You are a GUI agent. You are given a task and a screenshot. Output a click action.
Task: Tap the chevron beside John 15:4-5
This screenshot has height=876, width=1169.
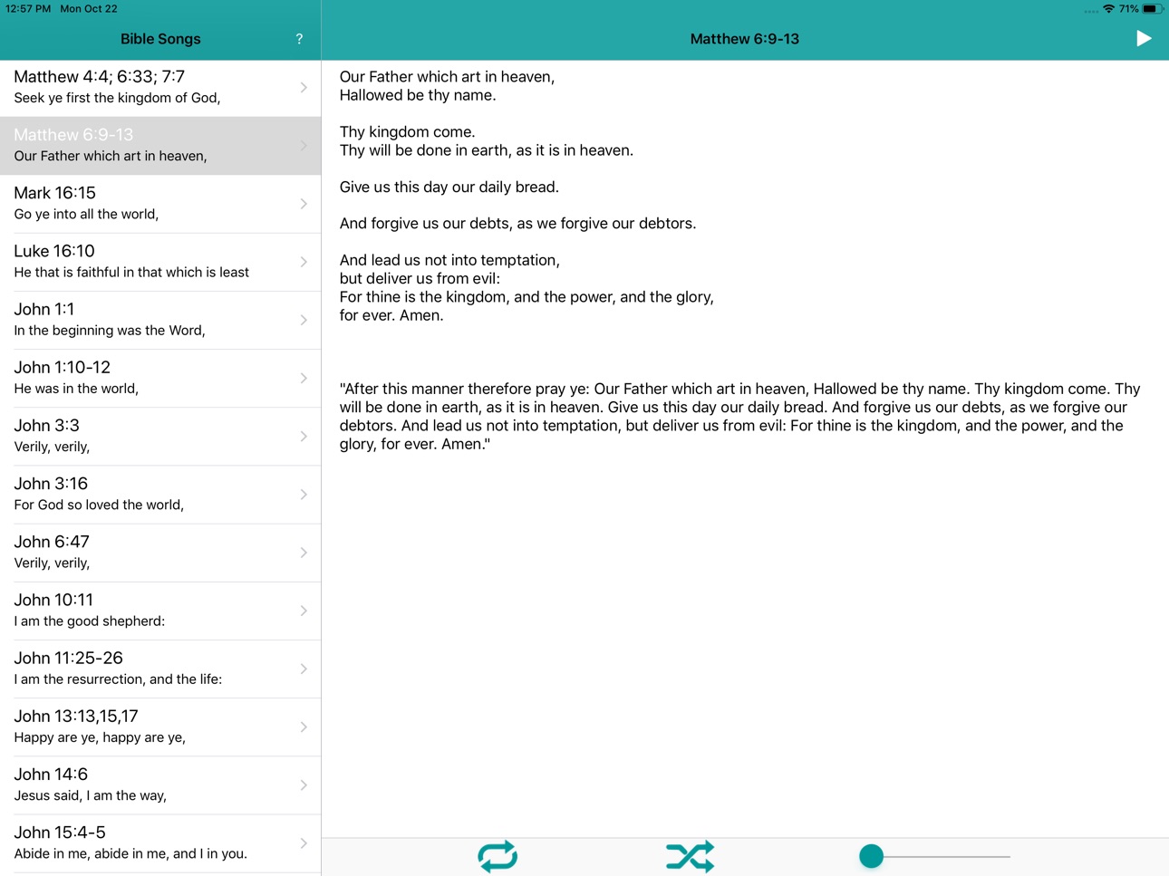click(304, 843)
